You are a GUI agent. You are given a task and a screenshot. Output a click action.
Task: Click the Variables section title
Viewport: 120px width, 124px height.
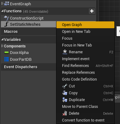pos(12,40)
